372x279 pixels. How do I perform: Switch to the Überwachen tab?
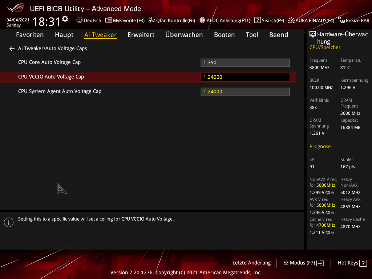pos(184,35)
